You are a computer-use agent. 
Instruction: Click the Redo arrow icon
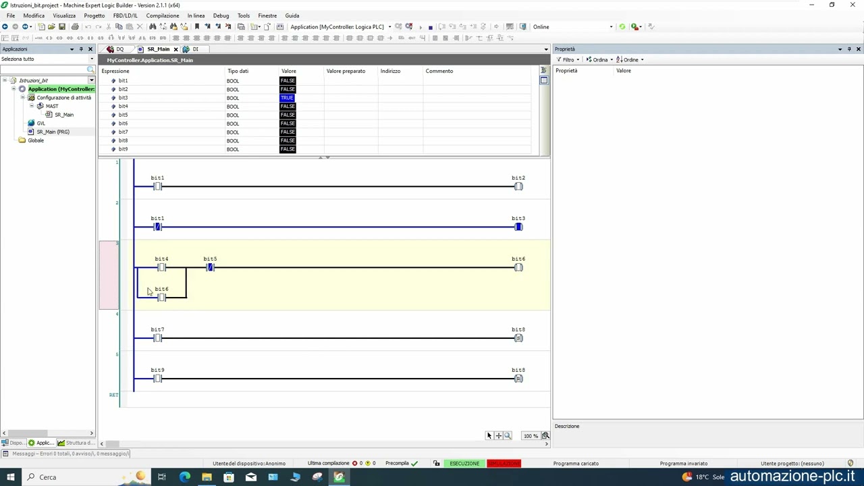99,27
